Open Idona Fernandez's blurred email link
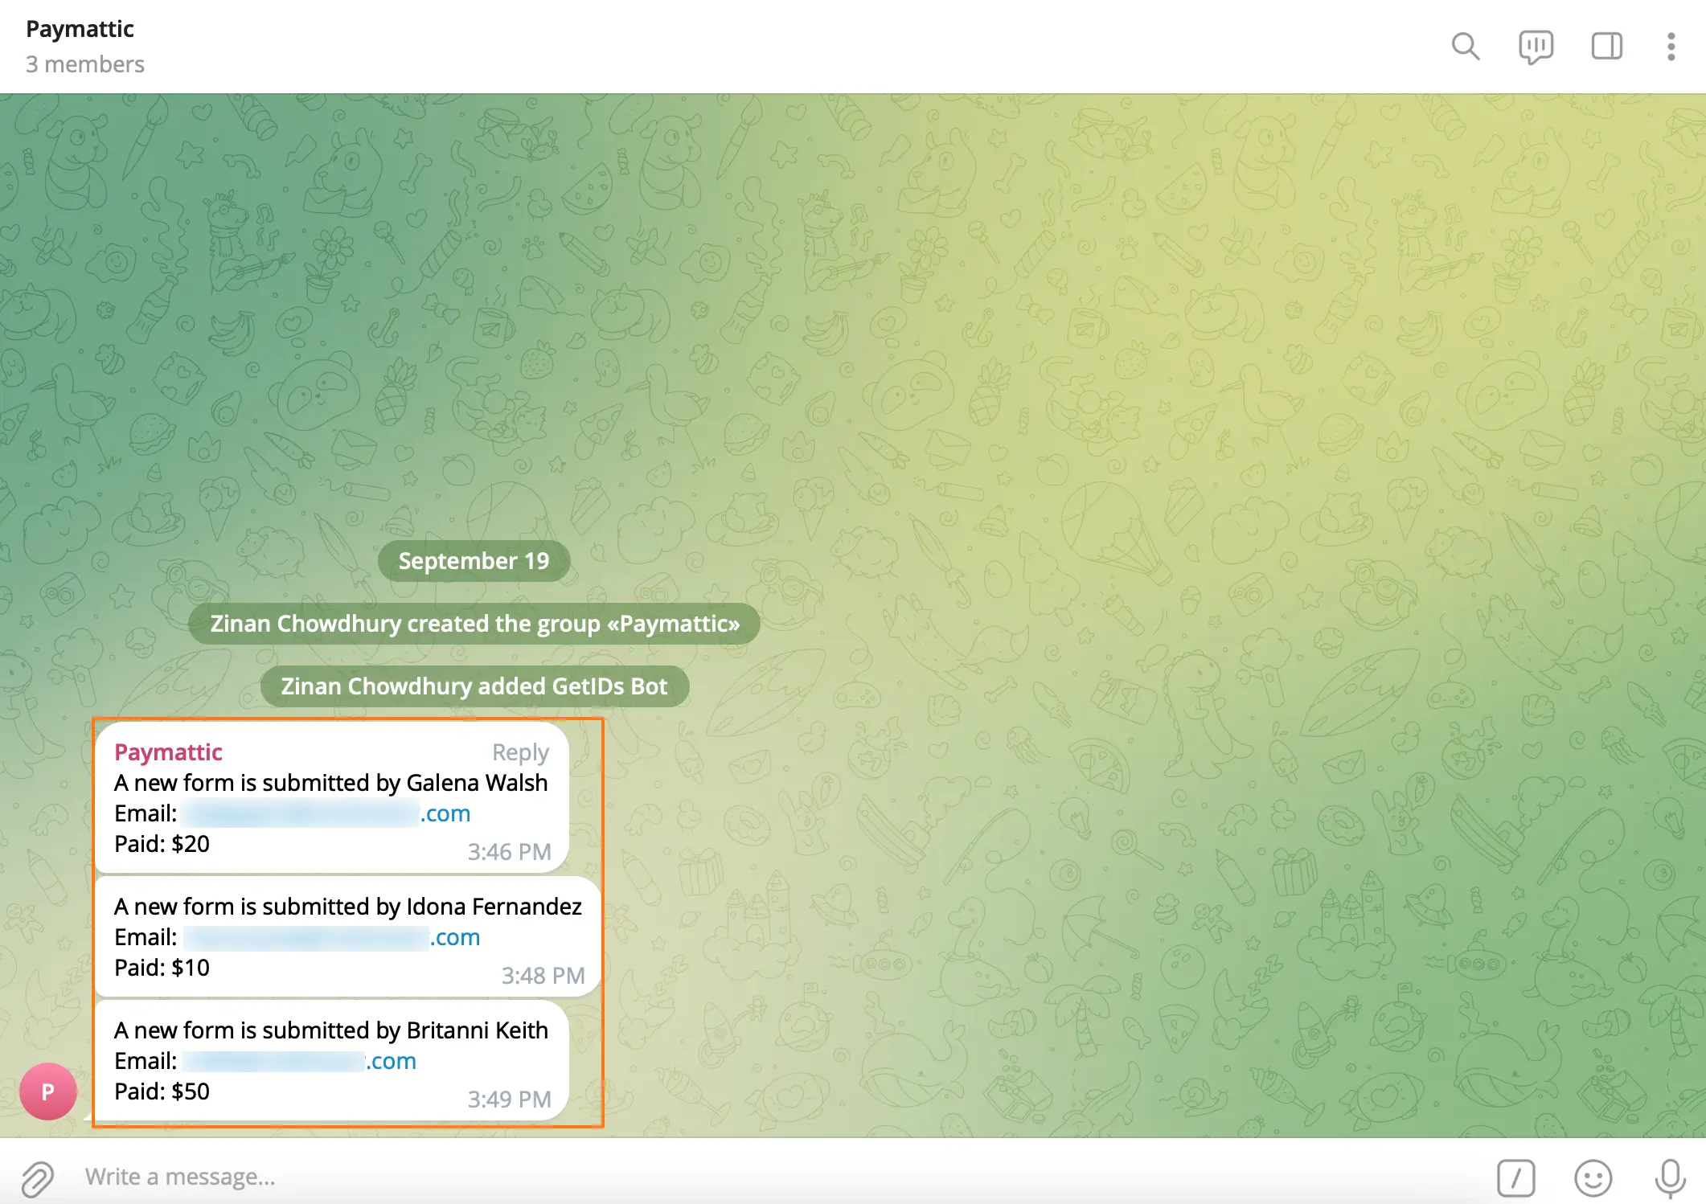The image size is (1706, 1204). (x=331, y=937)
